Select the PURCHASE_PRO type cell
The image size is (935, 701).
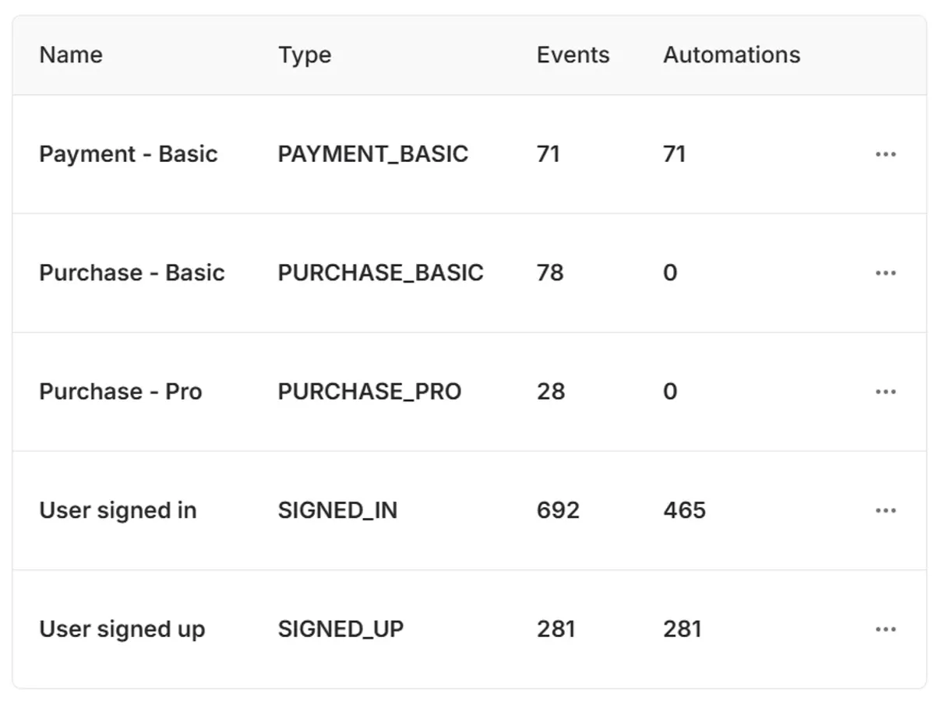coord(369,392)
